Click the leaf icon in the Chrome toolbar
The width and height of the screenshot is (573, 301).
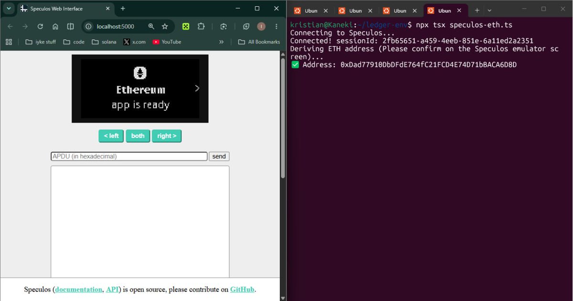246,27
